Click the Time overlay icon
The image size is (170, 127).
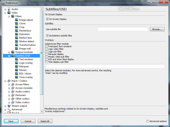17,77
